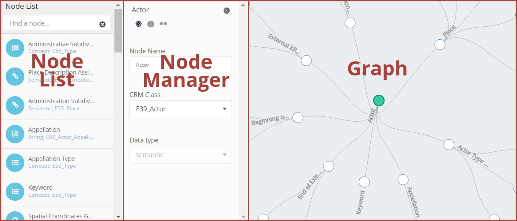This screenshot has height=221, width=517.
Task: Click the Appellation Type list icon
Action: tap(15, 162)
